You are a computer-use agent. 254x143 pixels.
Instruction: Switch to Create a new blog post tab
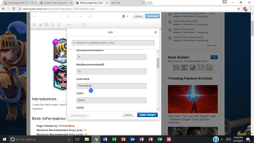(56, 3)
